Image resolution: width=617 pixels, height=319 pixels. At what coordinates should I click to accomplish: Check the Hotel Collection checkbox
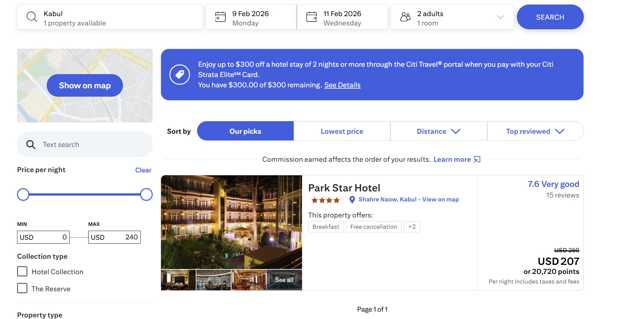coord(22,272)
